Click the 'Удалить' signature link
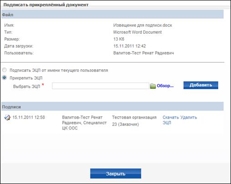The image size is (231, 184). 189,117
